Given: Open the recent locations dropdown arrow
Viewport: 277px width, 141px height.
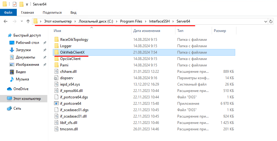Looking at the screenshot, I should 21,21.
